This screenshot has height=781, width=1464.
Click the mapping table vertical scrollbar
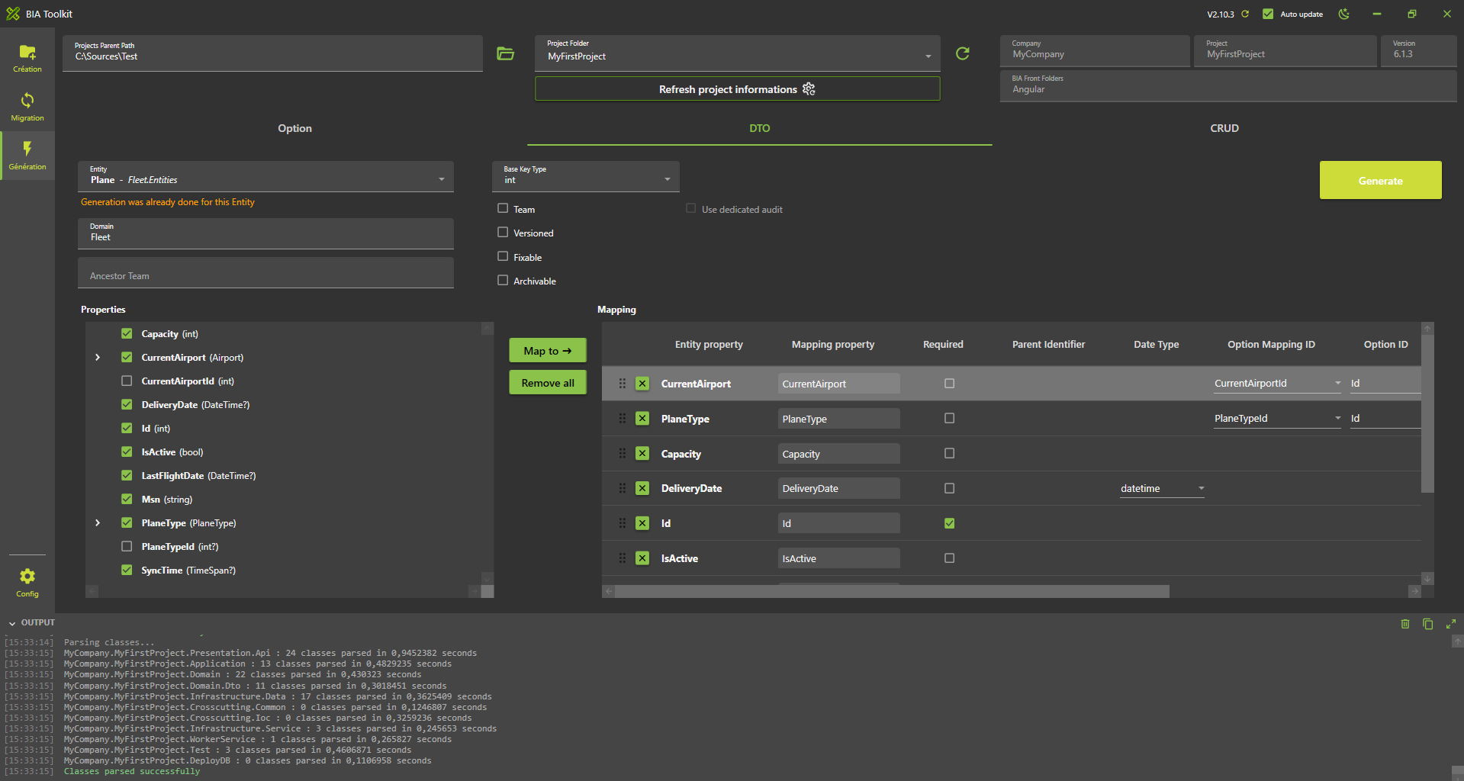click(x=1427, y=413)
